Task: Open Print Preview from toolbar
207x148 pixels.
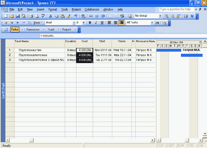Action: click(x=37, y=16)
